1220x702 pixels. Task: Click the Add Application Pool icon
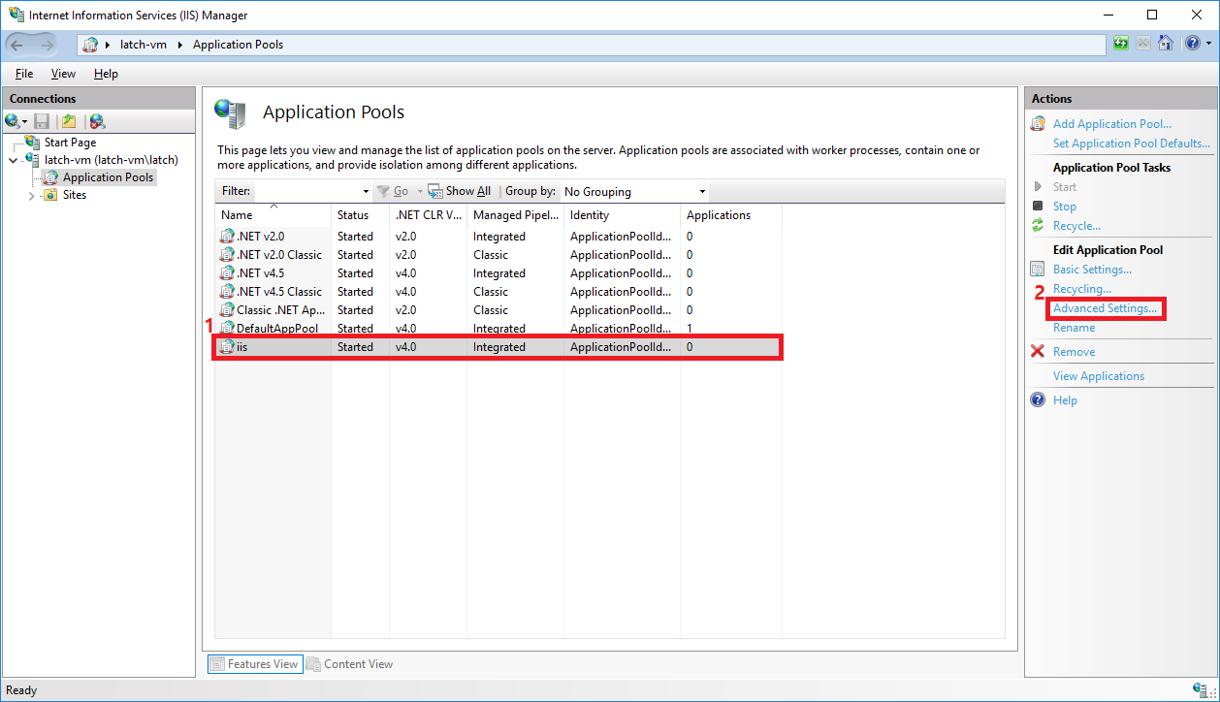(1038, 124)
